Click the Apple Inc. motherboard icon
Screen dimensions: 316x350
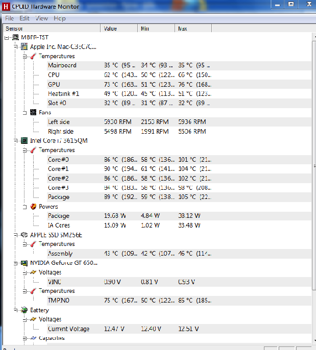[24, 47]
